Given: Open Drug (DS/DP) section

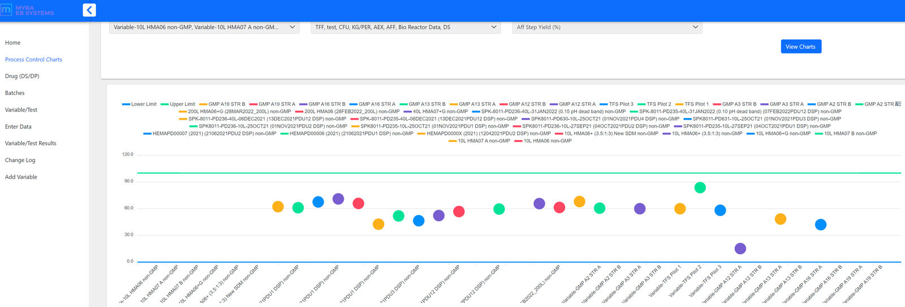Looking at the screenshot, I should (22, 76).
